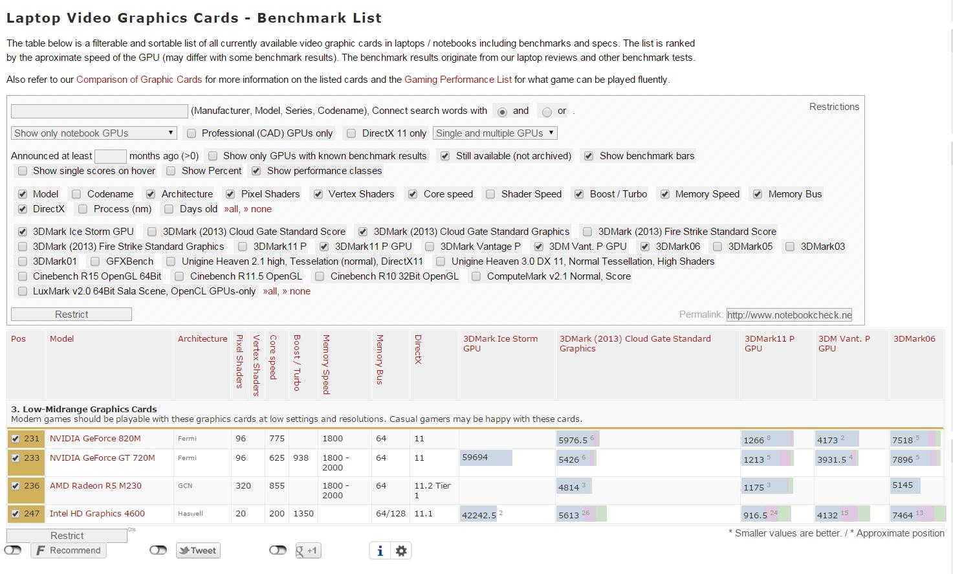
Task: Open the Intel HD Graphics 4600 link
Action: [97, 514]
